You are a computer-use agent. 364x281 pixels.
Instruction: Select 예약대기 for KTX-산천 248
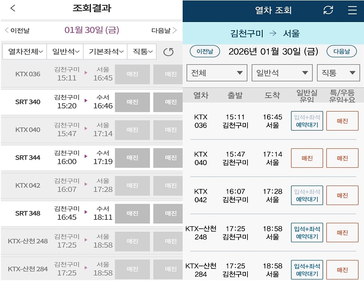307,232
